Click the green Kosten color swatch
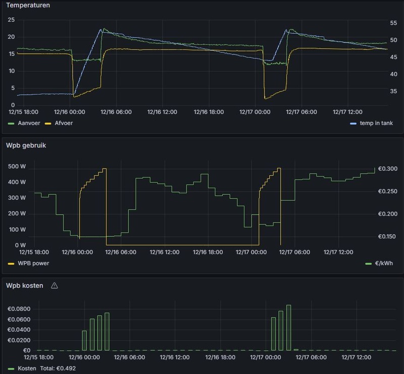404x374 pixels. point(11,369)
